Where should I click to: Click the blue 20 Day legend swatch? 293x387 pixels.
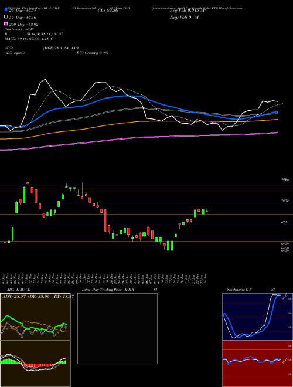pos(6,10)
